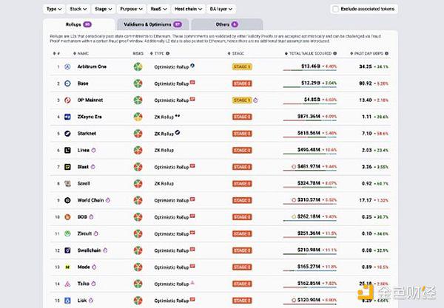
Task: Click Swellchain $210.98M value cell
Action: pos(309,250)
